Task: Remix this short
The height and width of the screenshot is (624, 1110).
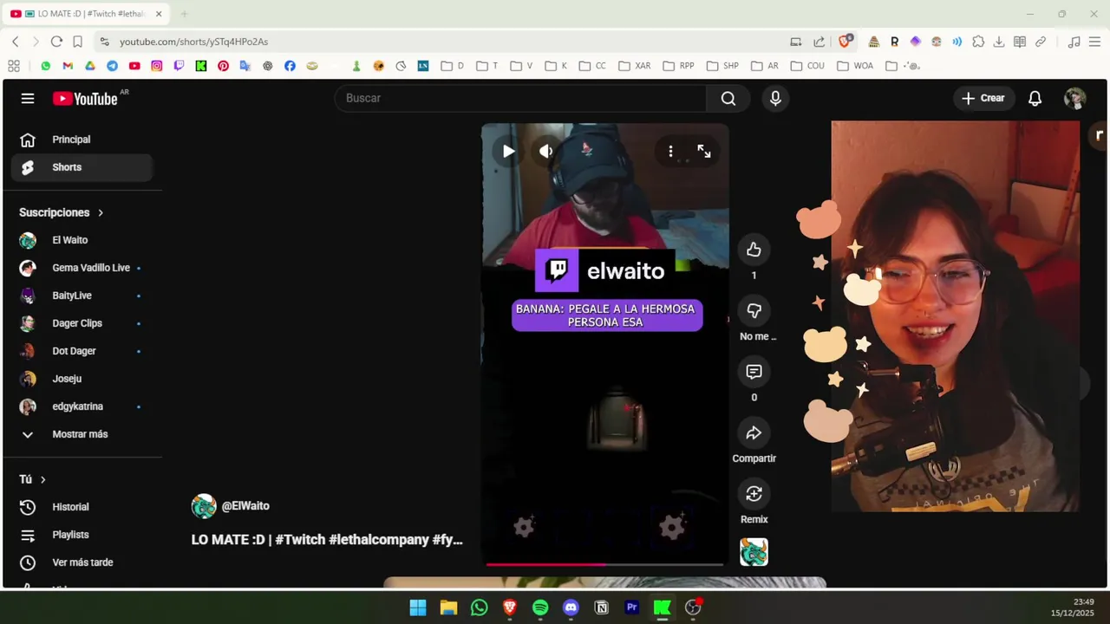Action: point(754,493)
